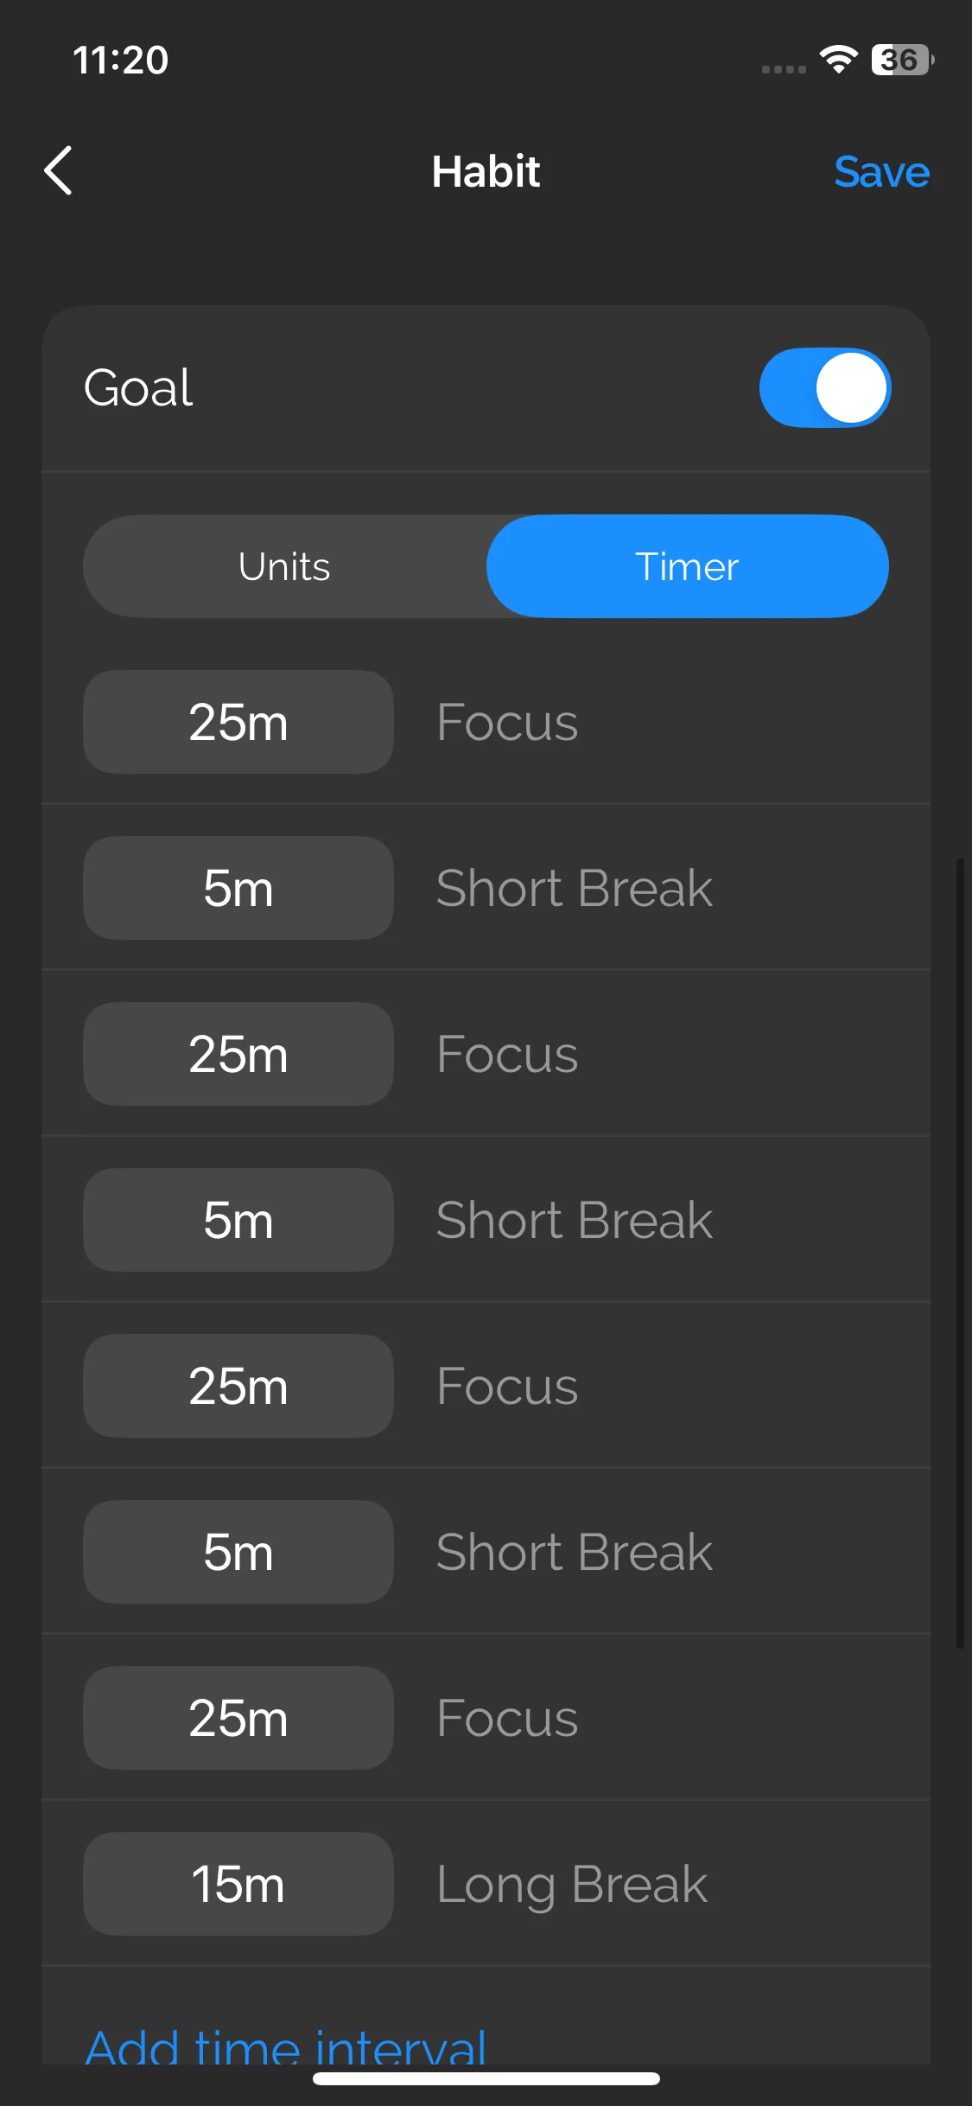Change the second 5m Short Break duration
Image resolution: width=972 pixels, height=2106 pixels.
[x=238, y=1220]
